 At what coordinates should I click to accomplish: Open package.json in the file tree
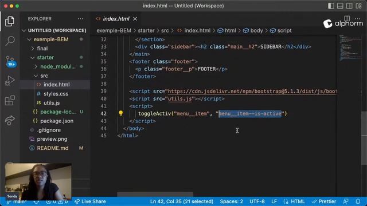pos(55,121)
